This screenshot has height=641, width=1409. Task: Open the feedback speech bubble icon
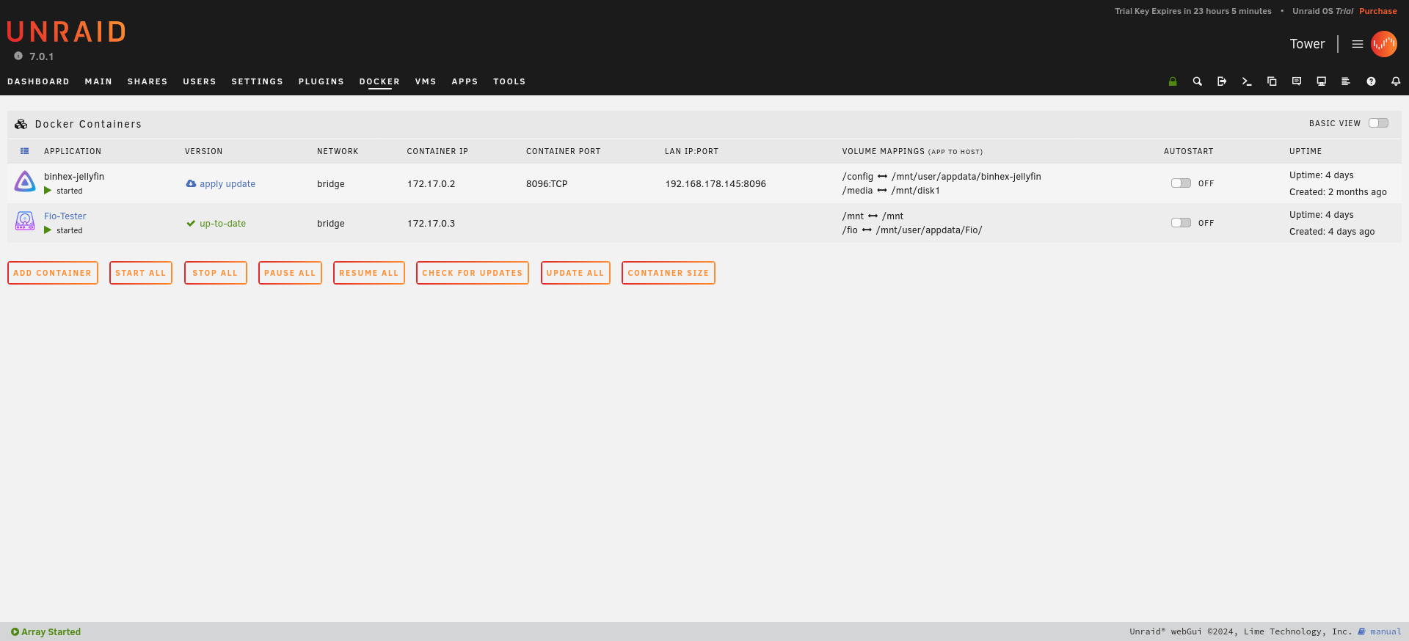point(1297,81)
